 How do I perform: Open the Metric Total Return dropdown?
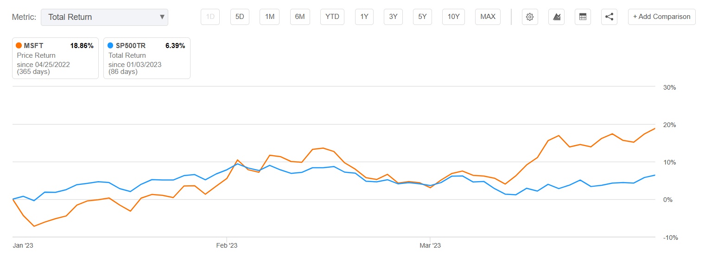click(104, 17)
